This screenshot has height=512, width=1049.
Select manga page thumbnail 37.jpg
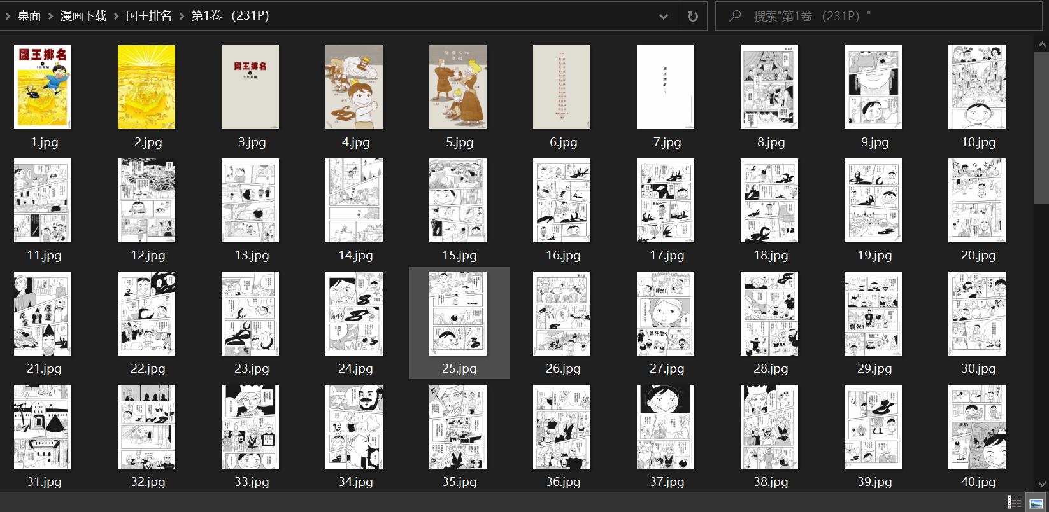[666, 427]
